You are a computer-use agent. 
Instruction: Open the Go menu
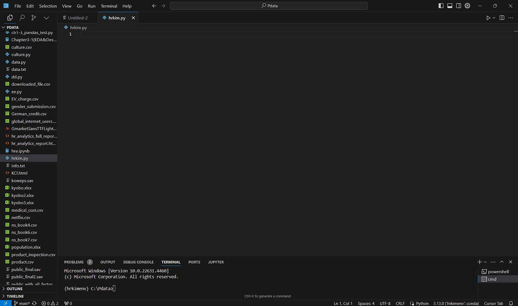pos(80,6)
